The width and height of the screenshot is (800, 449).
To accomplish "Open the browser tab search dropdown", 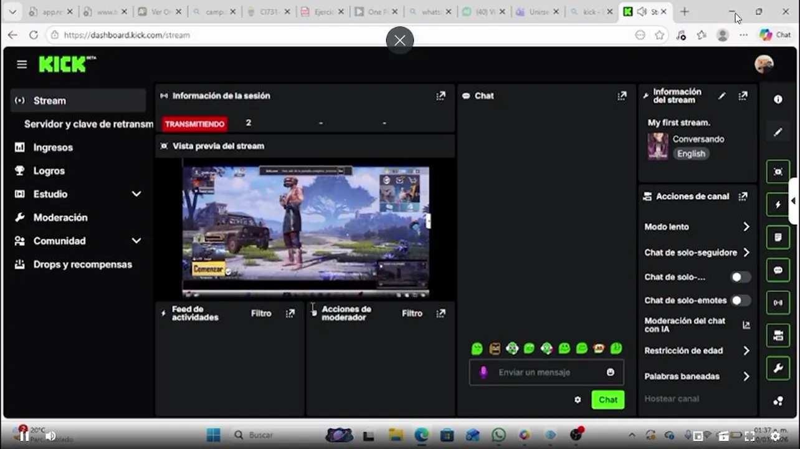I will (12, 11).
